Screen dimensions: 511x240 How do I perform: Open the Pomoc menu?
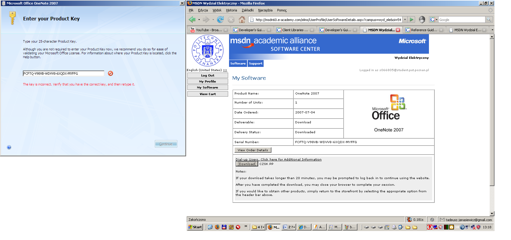tap(282, 10)
